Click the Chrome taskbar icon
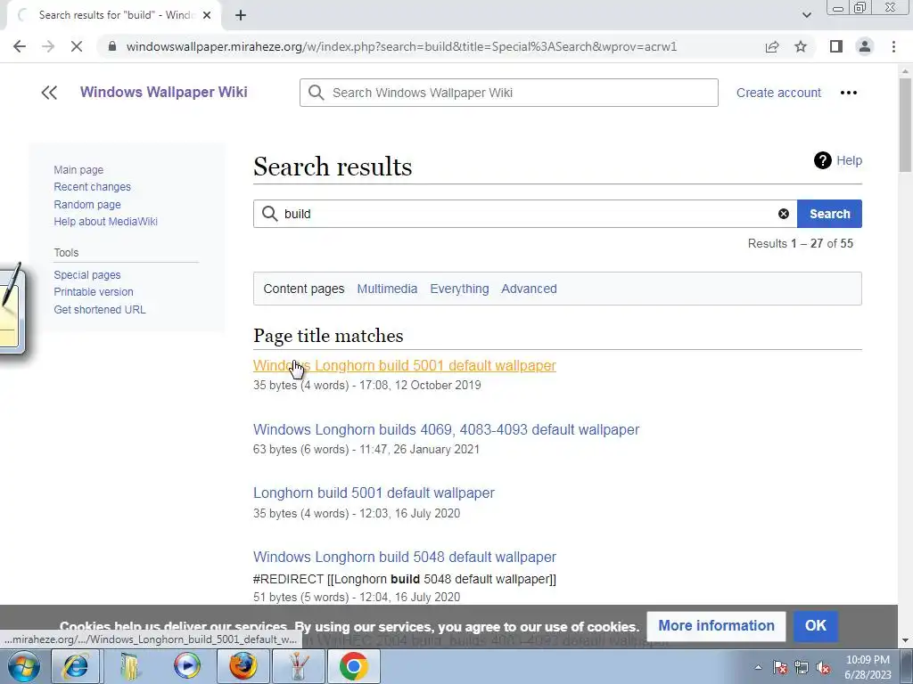The width and height of the screenshot is (913, 684). pyautogui.click(x=353, y=666)
